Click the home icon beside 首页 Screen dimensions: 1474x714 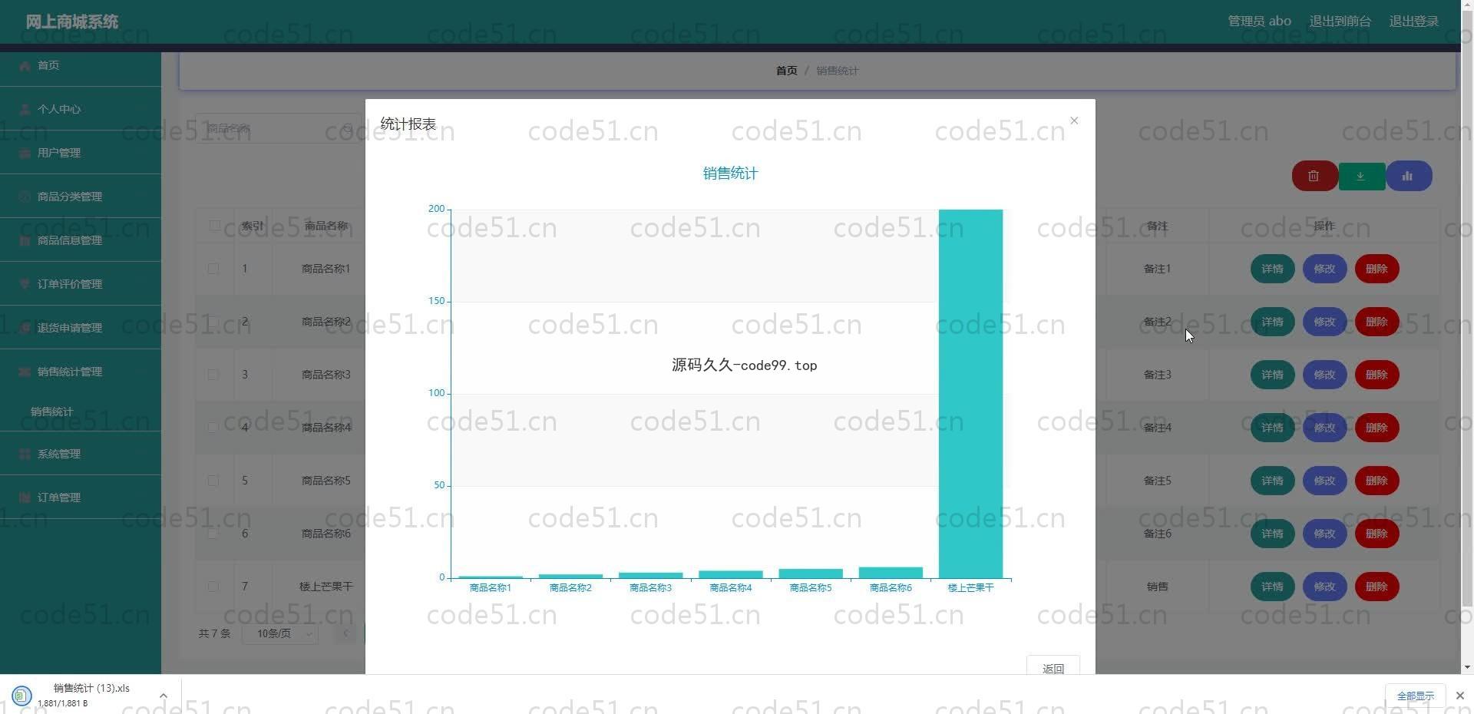[25, 65]
